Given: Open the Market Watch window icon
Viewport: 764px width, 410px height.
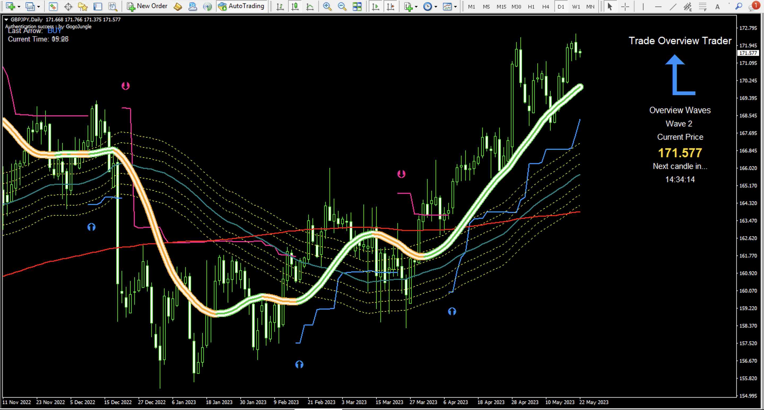Looking at the screenshot, I should (x=53, y=6).
